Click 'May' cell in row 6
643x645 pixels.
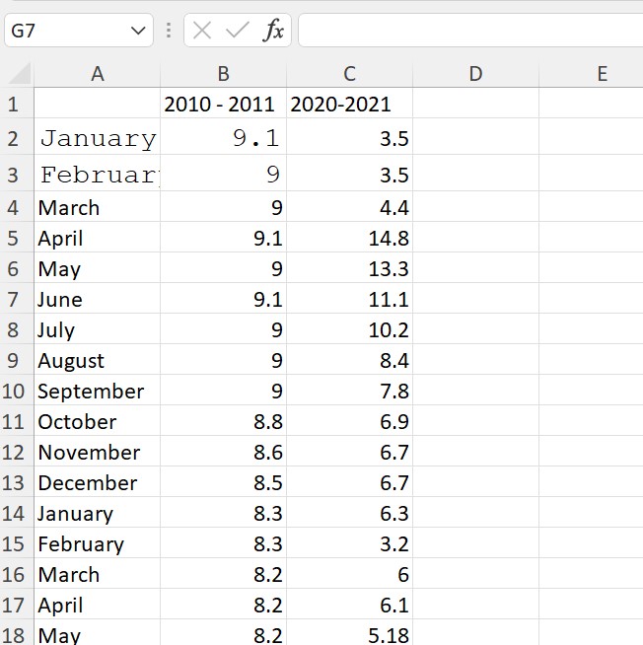(97, 268)
